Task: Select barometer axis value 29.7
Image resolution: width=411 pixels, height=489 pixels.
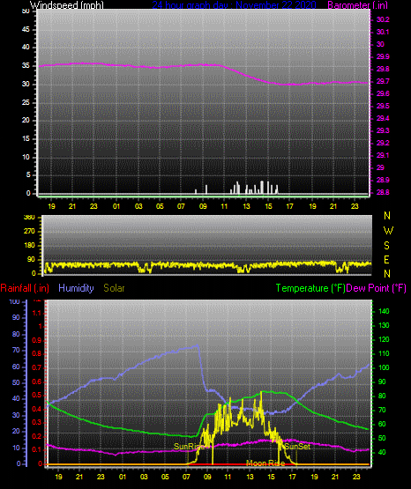Action: (383, 81)
